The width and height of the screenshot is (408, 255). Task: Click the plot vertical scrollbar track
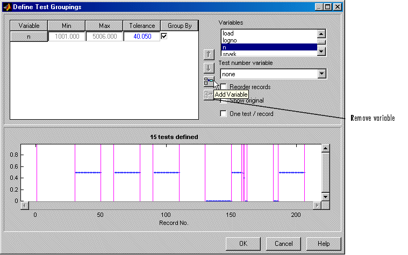[326, 173]
